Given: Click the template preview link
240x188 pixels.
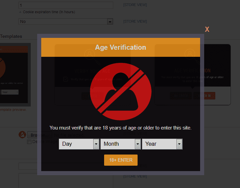Looking at the screenshot, I should coord(13,110).
